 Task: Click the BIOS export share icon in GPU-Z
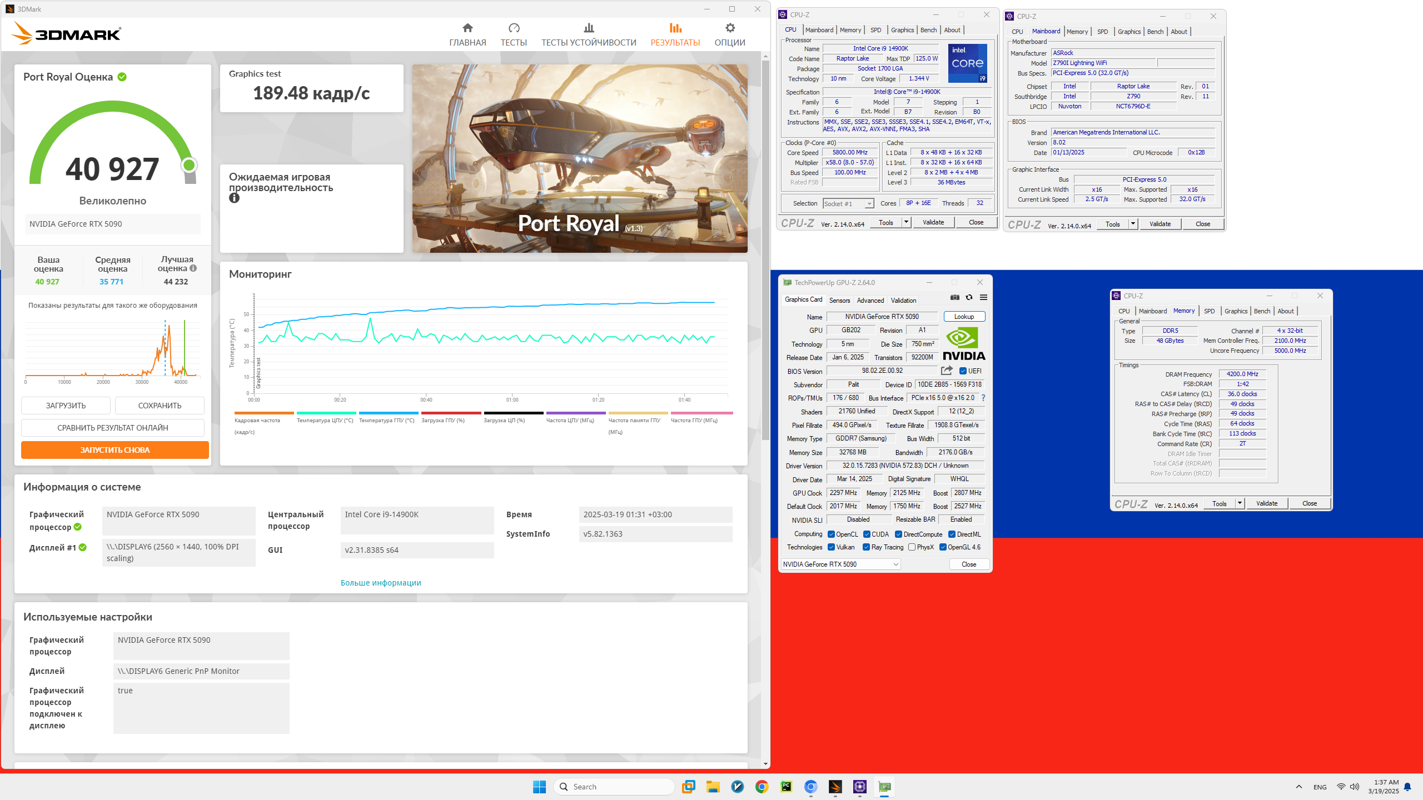coord(947,371)
